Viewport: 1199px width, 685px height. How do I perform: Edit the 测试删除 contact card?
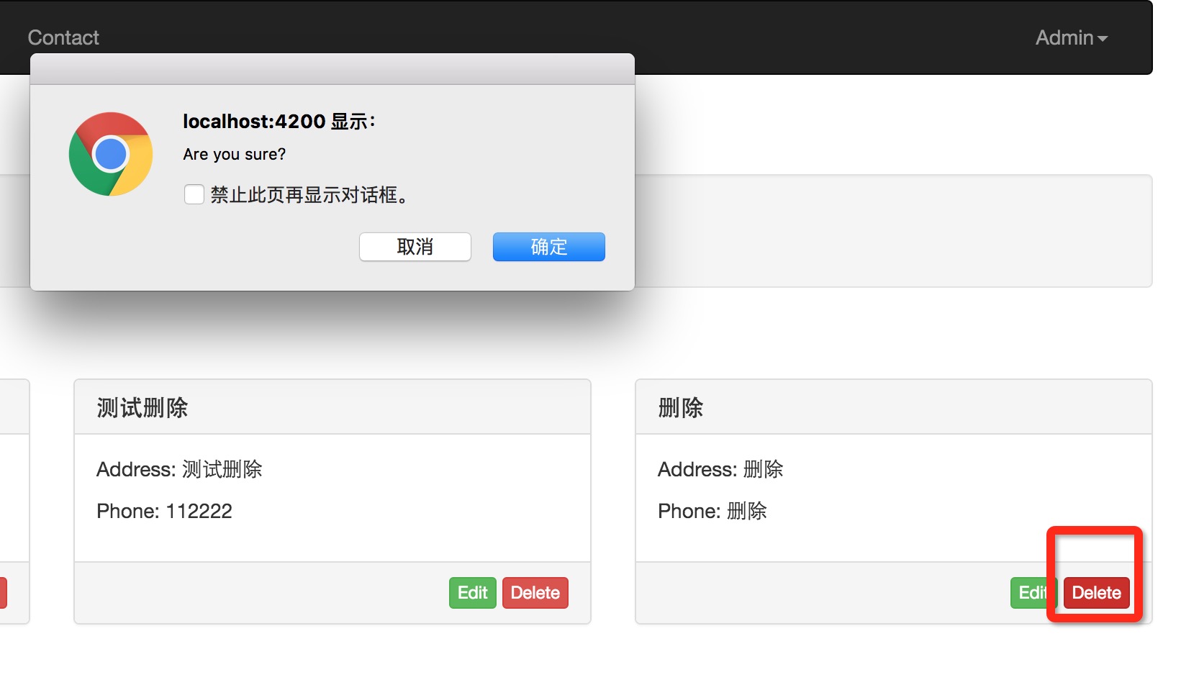pyautogui.click(x=473, y=593)
